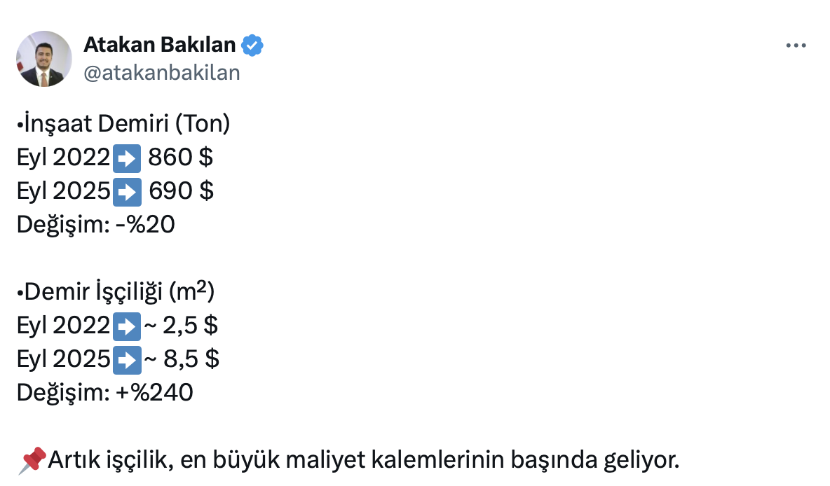Click the blue verified badge
Image resolution: width=830 pixels, height=486 pixels.
point(252,46)
